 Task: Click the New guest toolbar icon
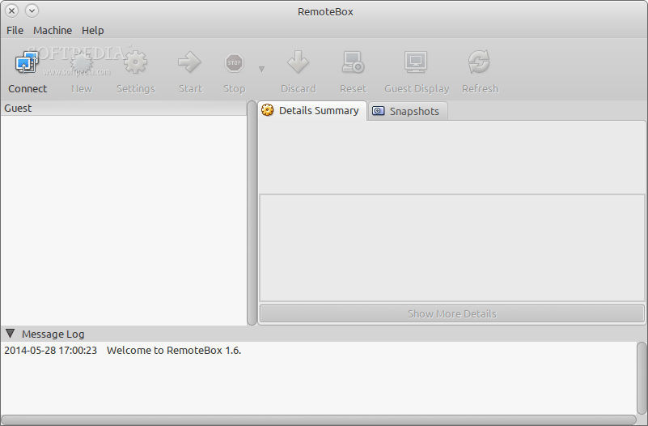[82, 63]
